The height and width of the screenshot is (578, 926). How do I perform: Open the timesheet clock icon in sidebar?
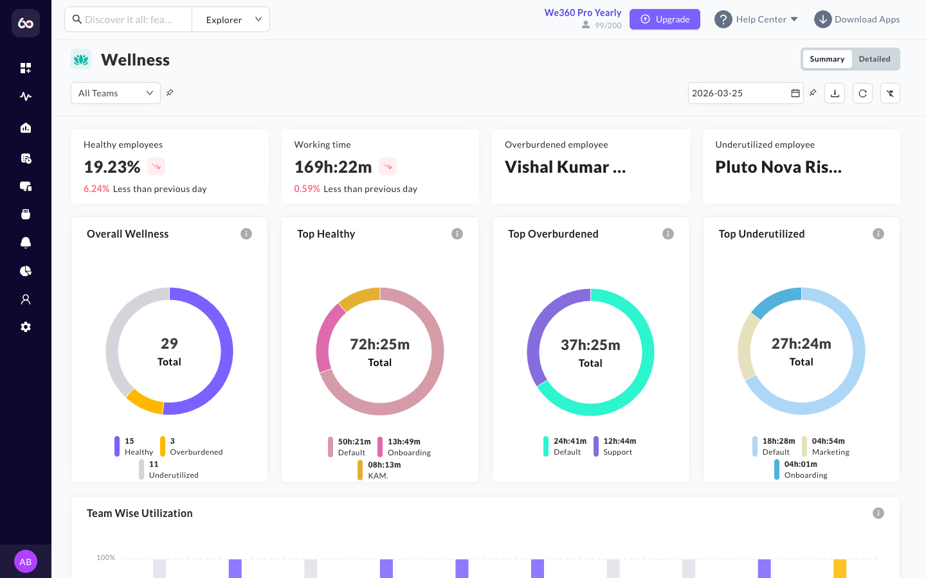click(x=26, y=158)
